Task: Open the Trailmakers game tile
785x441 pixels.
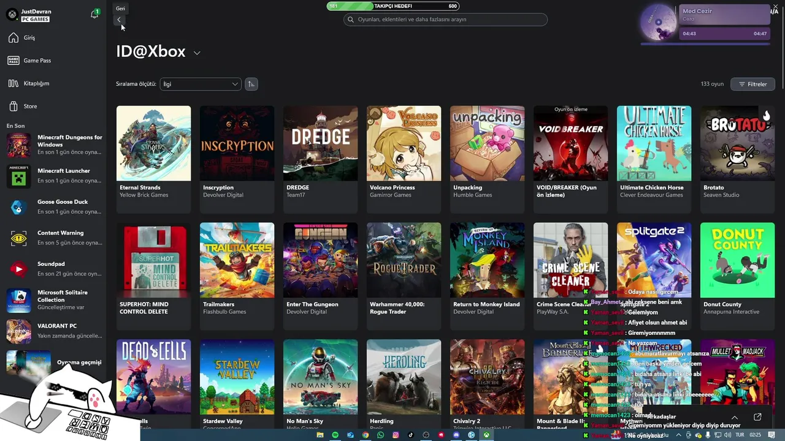Action: (x=237, y=276)
